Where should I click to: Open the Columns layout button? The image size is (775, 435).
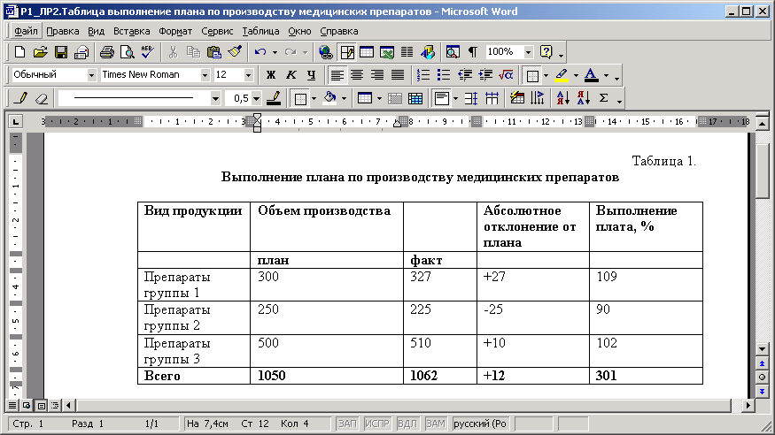tap(407, 52)
